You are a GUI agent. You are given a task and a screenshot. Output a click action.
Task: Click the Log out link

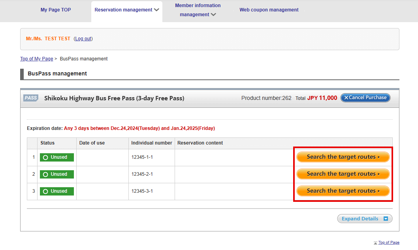[83, 39]
